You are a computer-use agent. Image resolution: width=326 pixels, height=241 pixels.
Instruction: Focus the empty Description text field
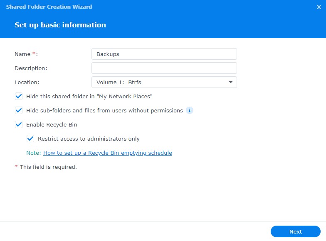point(164,68)
